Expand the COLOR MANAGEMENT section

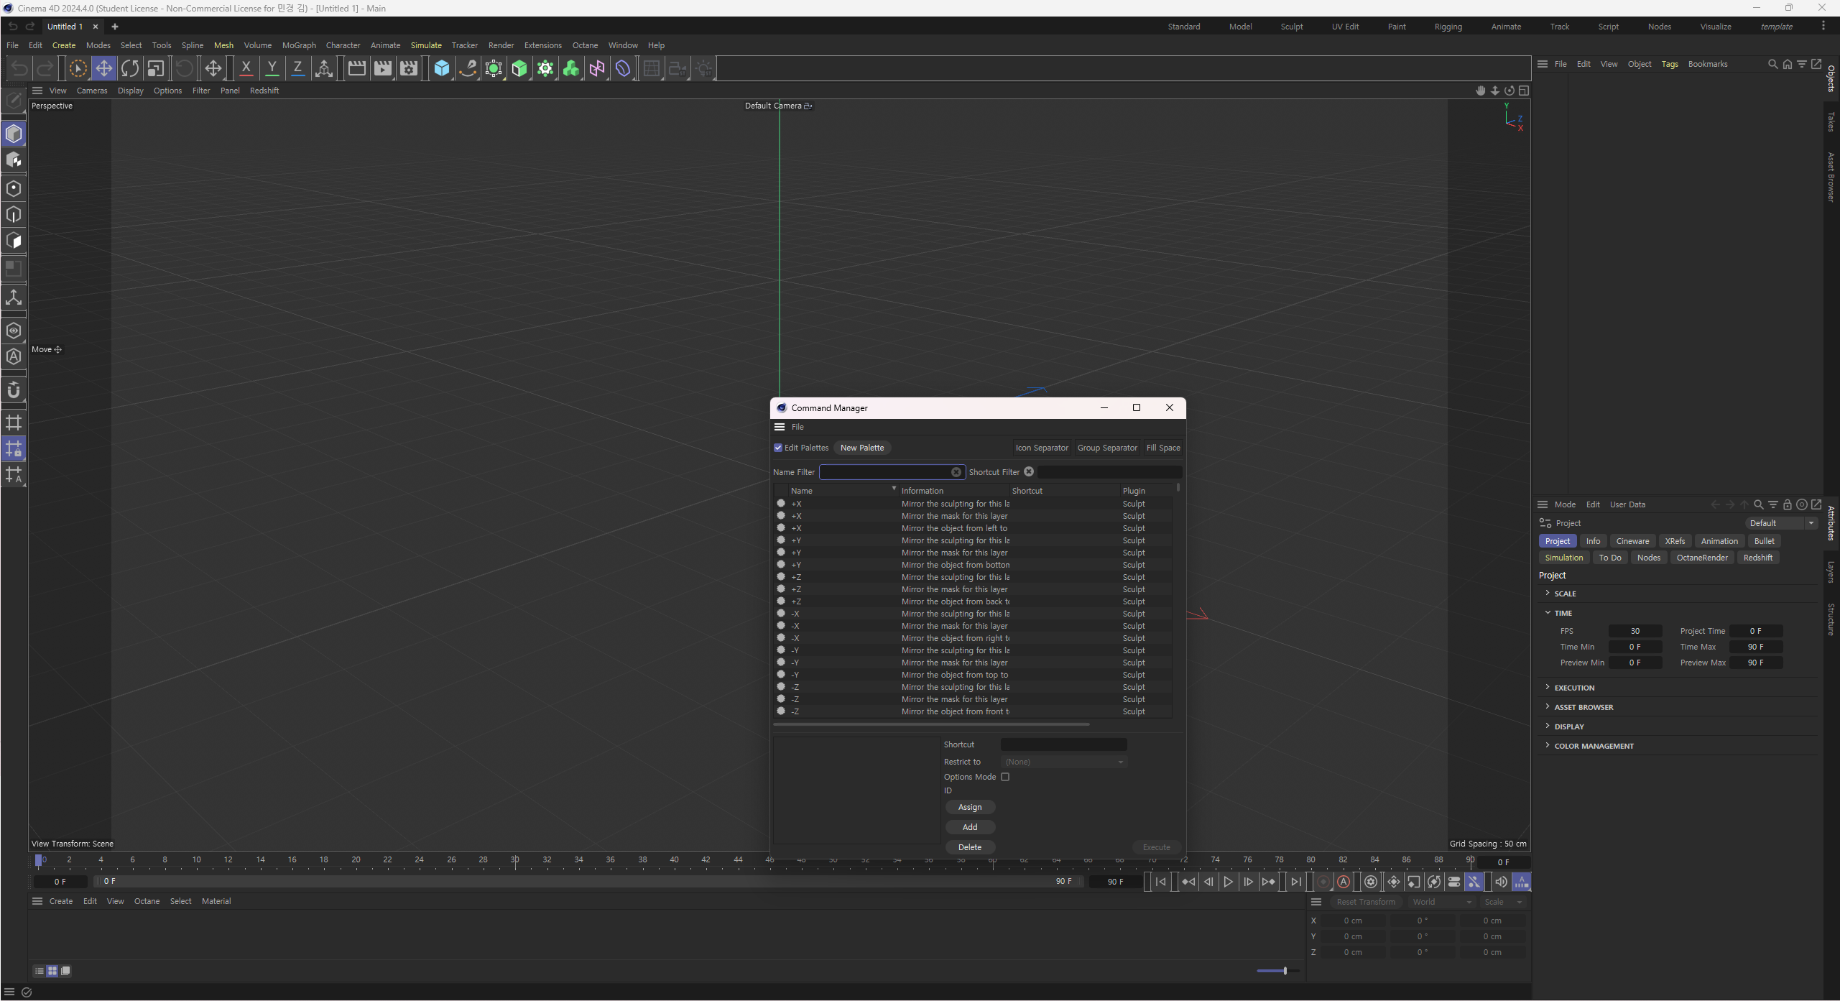point(1548,745)
